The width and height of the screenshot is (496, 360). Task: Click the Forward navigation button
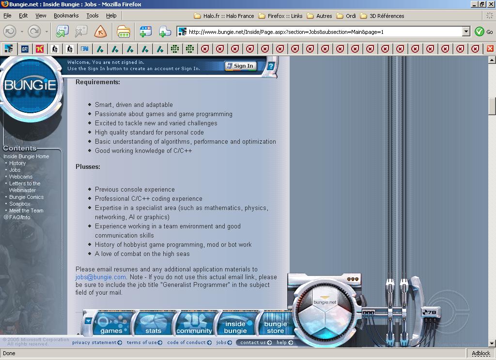point(34,31)
